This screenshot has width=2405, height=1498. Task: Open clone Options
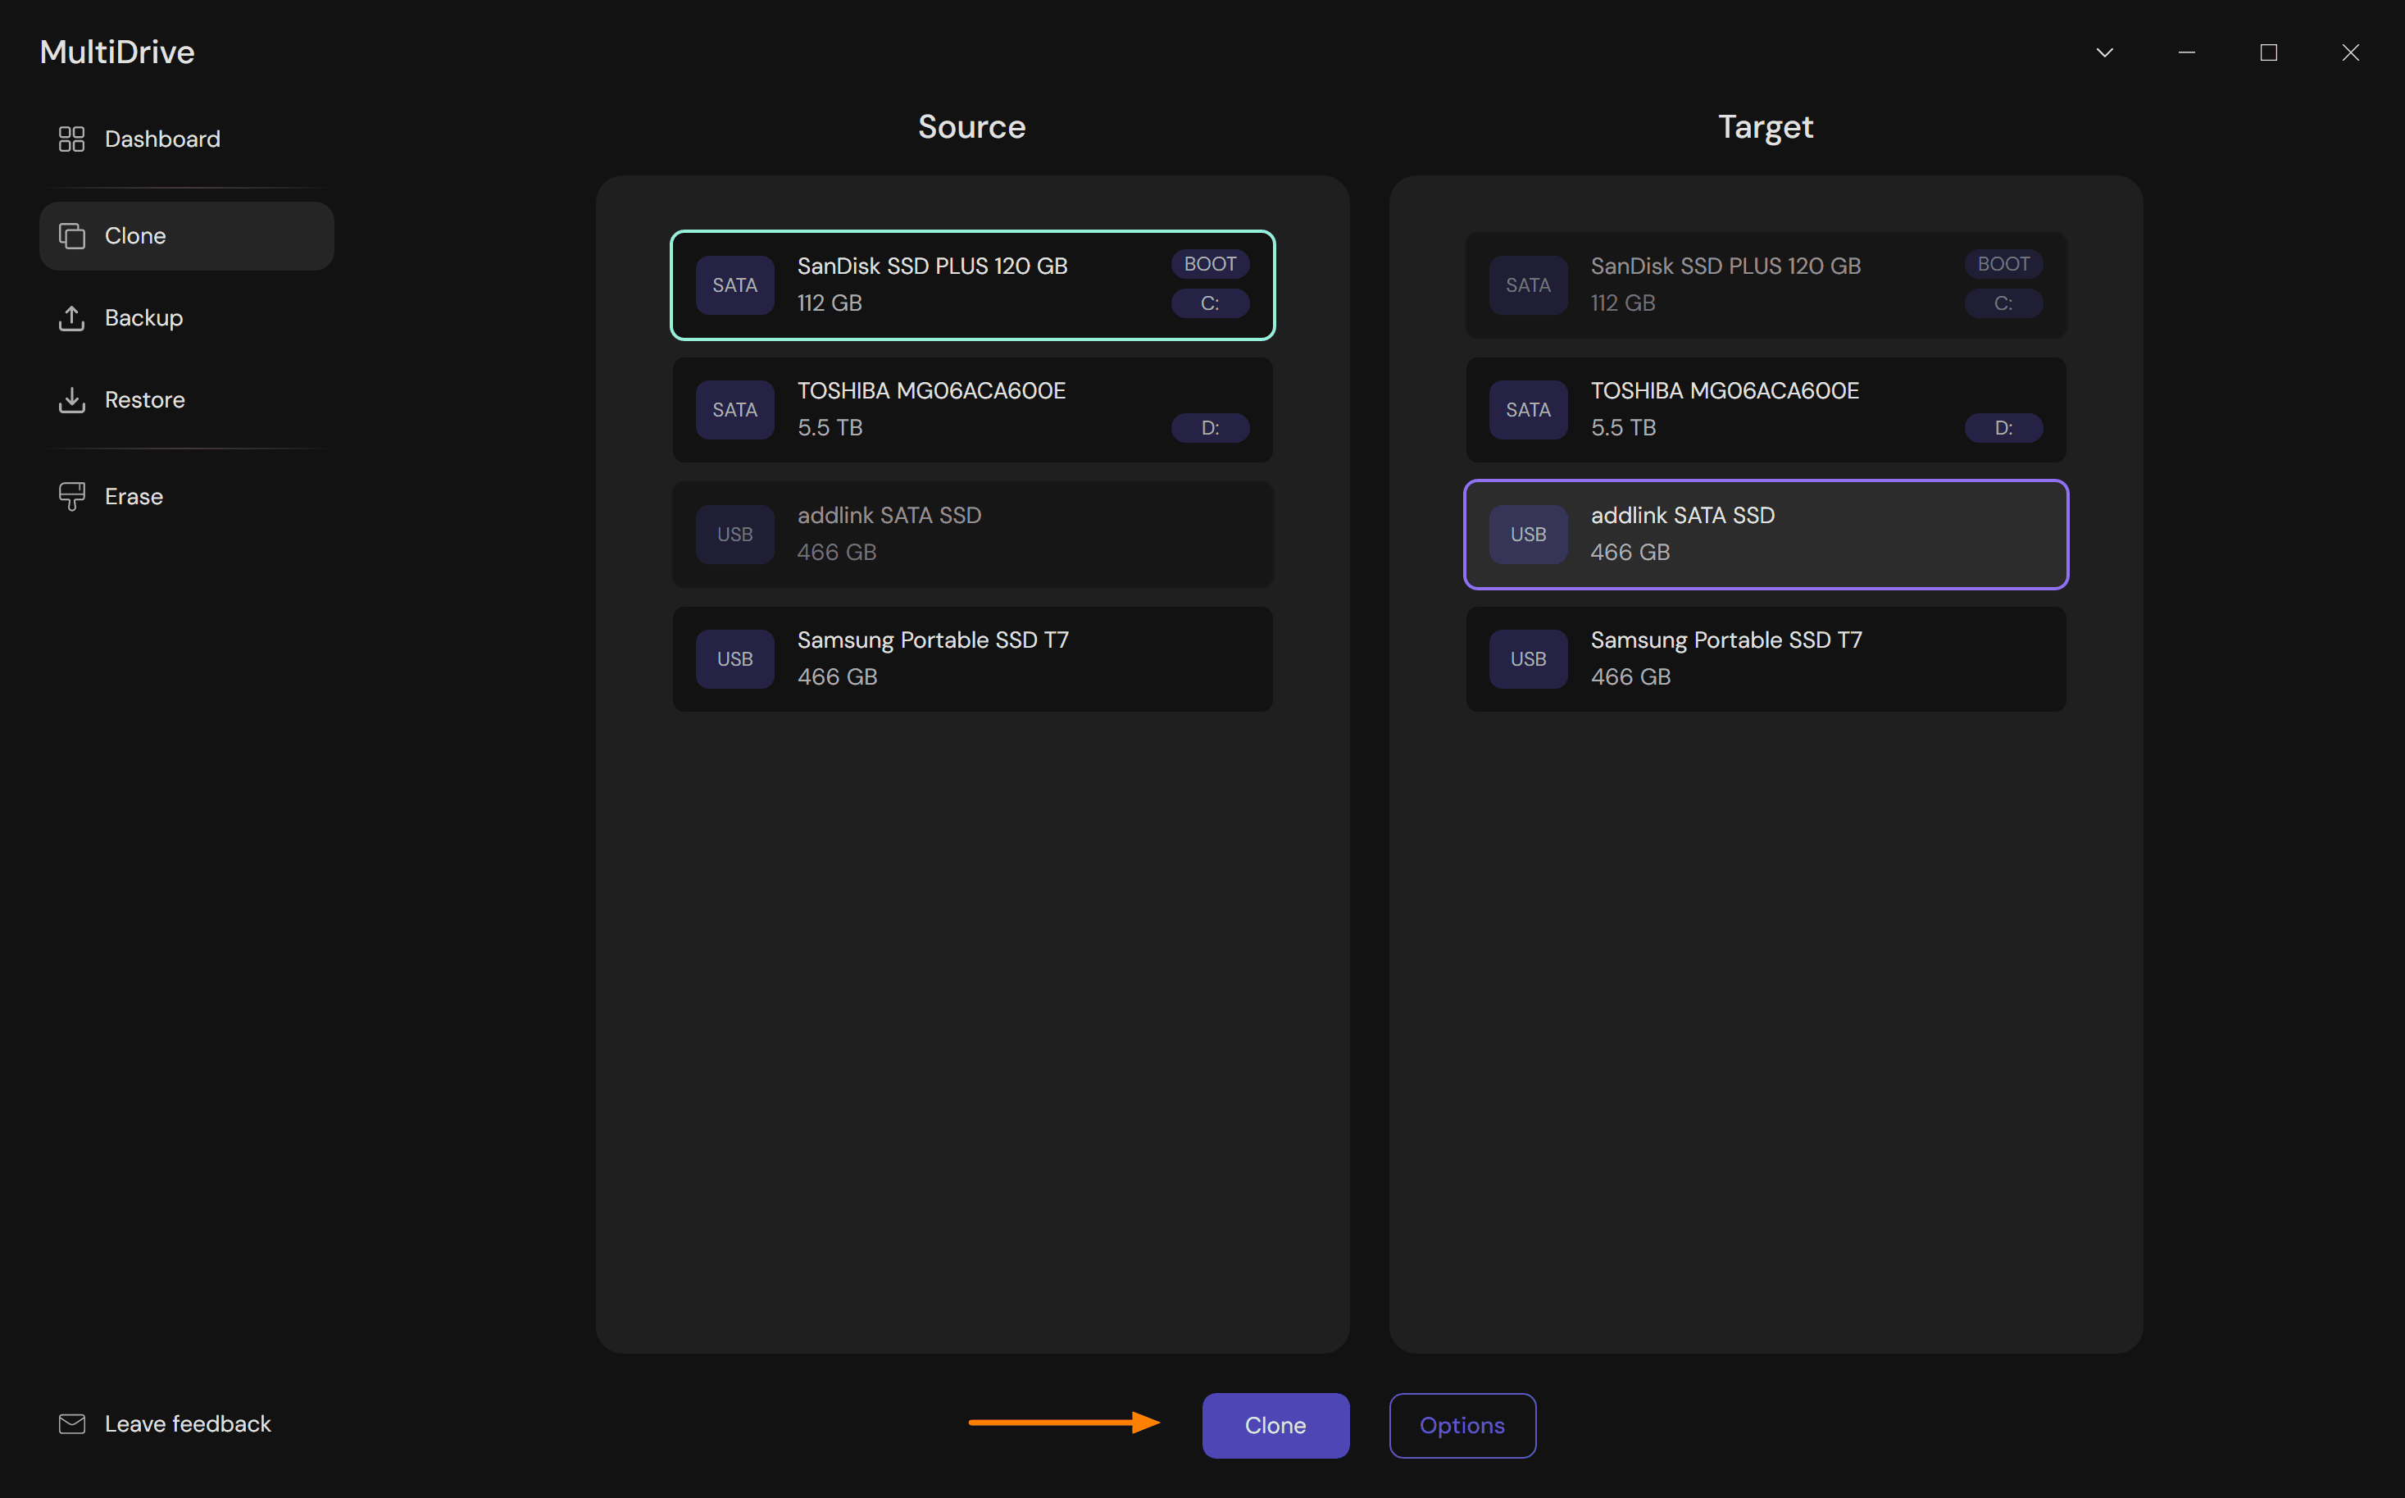click(x=1461, y=1425)
